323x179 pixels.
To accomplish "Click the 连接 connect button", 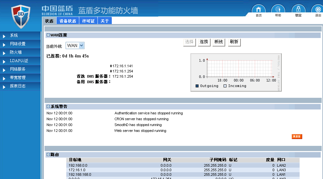I will click(204, 42).
